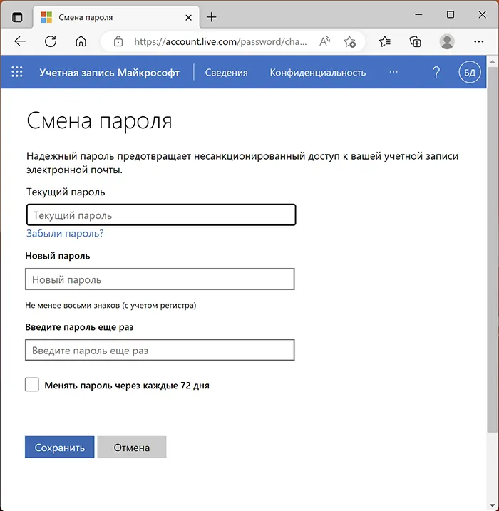The width and height of the screenshot is (499, 511).
Task: Close the Смена пароля browser tab
Action: [x=188, y=18]
